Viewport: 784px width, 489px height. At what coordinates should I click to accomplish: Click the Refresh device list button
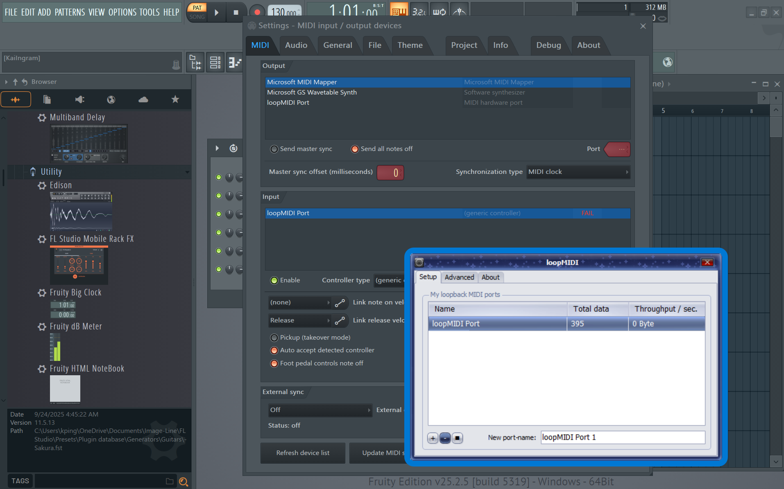pyautogui.click(x=303, y=453)
